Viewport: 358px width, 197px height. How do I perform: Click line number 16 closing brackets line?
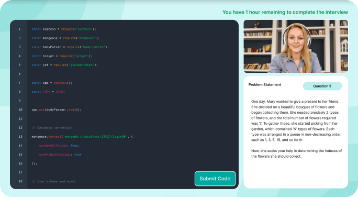35,163
